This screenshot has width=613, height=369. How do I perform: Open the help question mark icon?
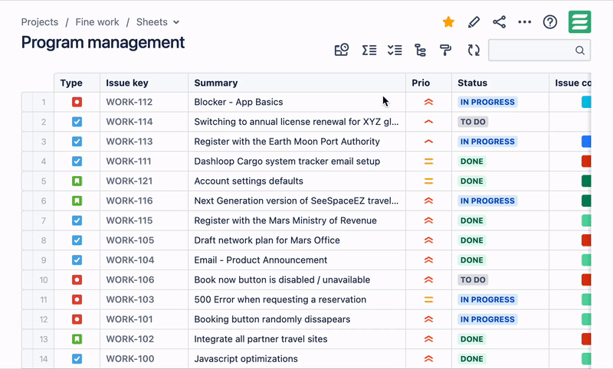click(x=550, y=22)
